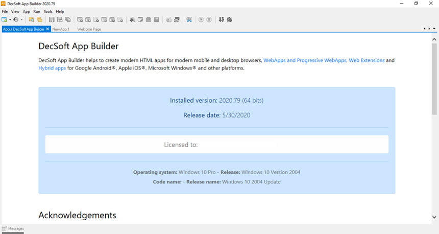The width and height of the screenshot is (439, 234).
Task: Click the Save As floppy icon
Action: click(60, 19)
